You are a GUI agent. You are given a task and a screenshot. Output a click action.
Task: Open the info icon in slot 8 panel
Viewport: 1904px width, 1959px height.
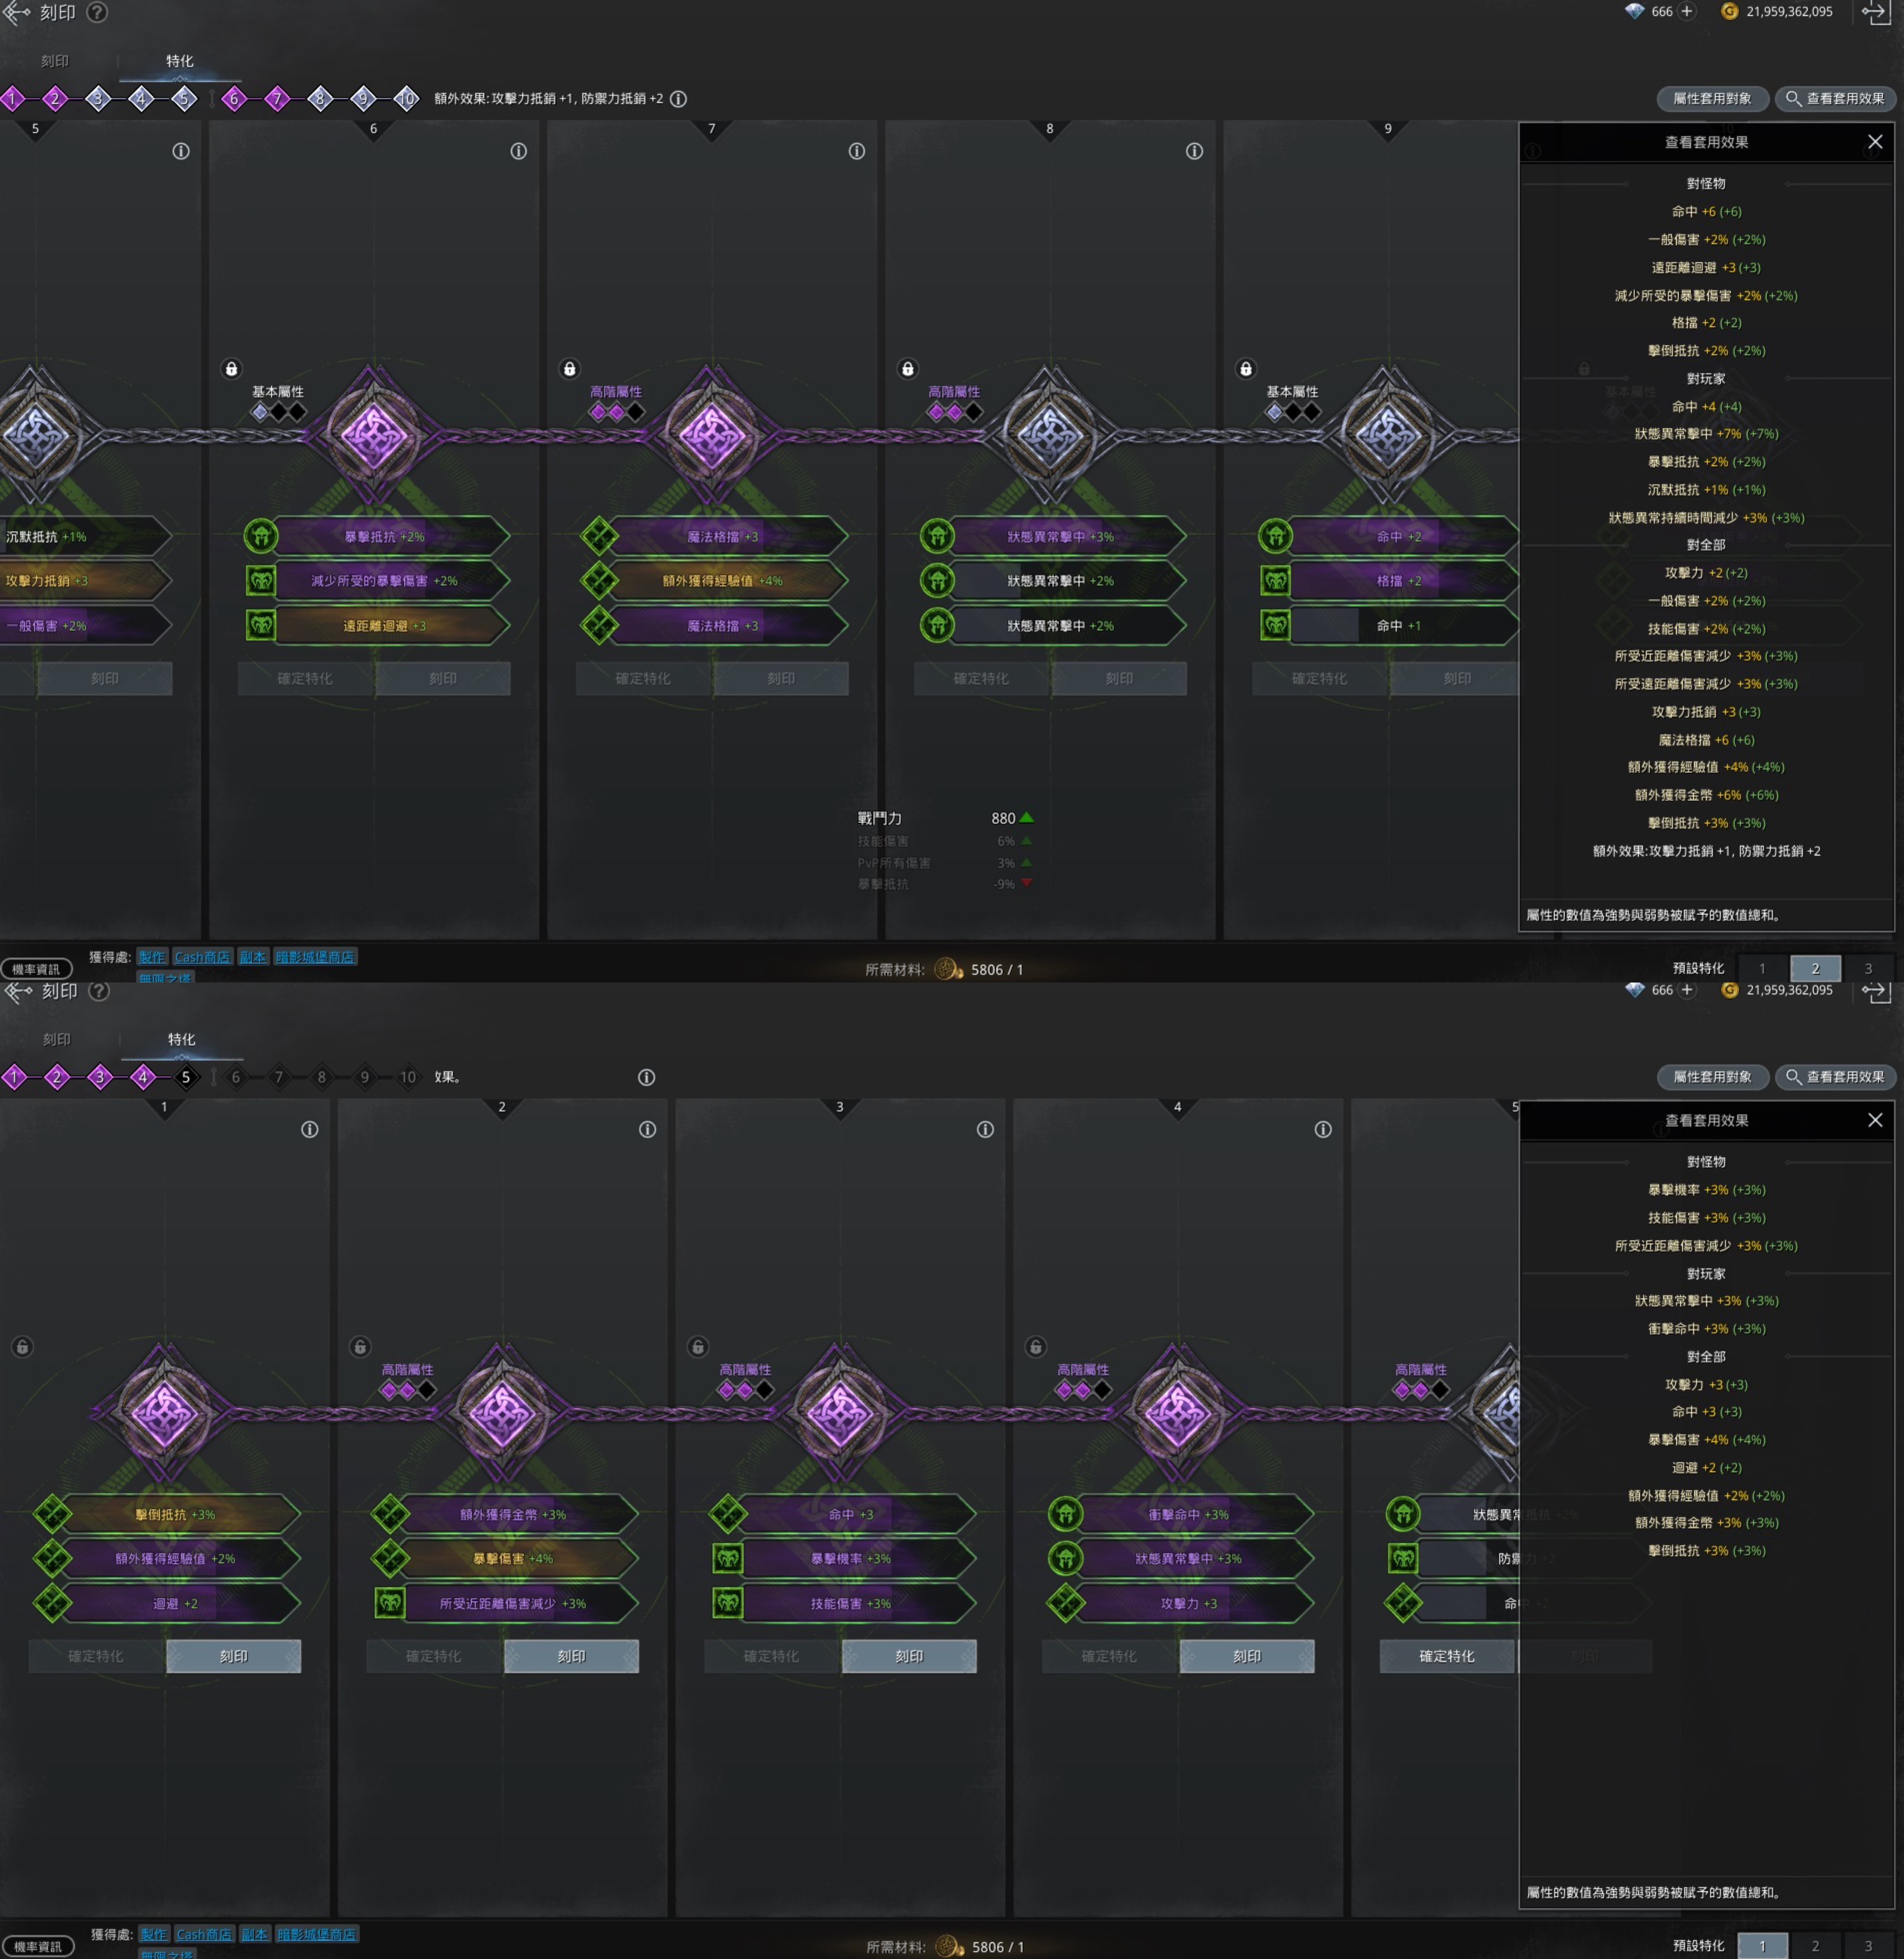pyautogui.click(x=1194, y=151)
